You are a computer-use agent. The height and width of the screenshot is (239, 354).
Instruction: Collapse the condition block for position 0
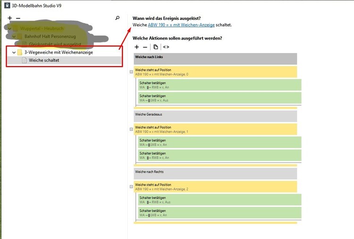point(131,72)
